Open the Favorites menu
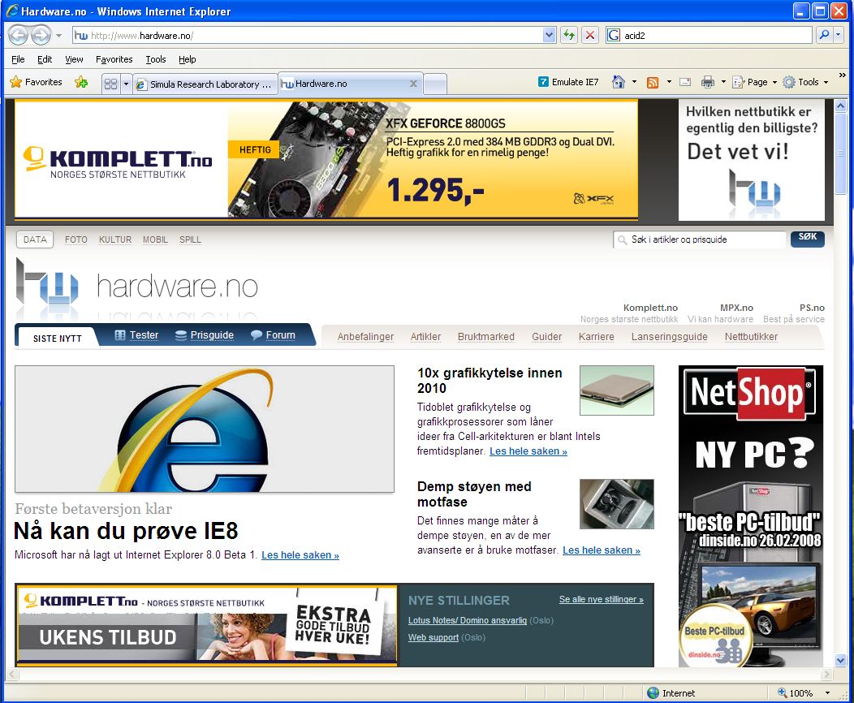 [114, 59]
